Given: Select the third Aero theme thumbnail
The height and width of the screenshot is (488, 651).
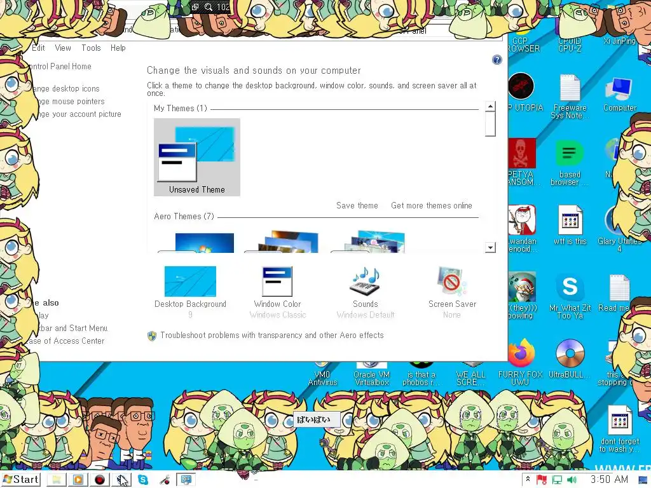Looking at the screenshot, I should [x=369, y=241].
